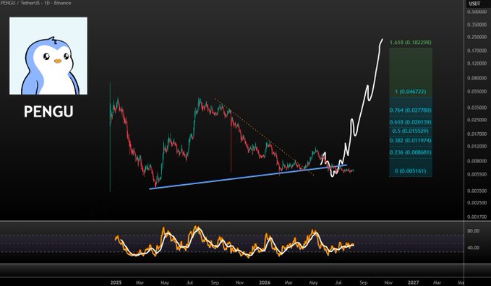The image size is (491, 286).
Task: Select the 0 (0.005161) Fibonacci level
Action: click(x=410, y=171)
